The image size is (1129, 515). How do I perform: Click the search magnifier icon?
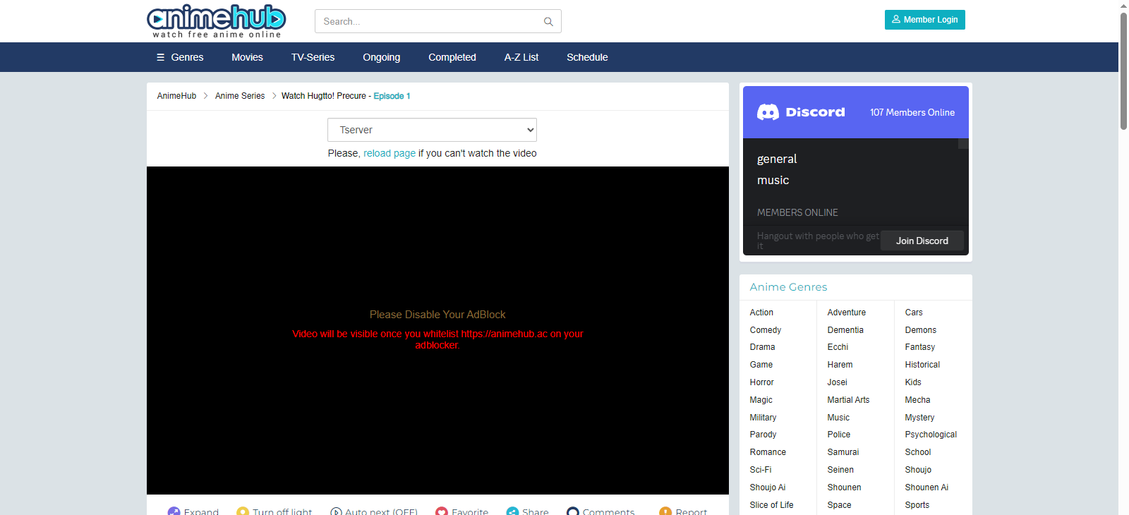[x=548, y=22]
